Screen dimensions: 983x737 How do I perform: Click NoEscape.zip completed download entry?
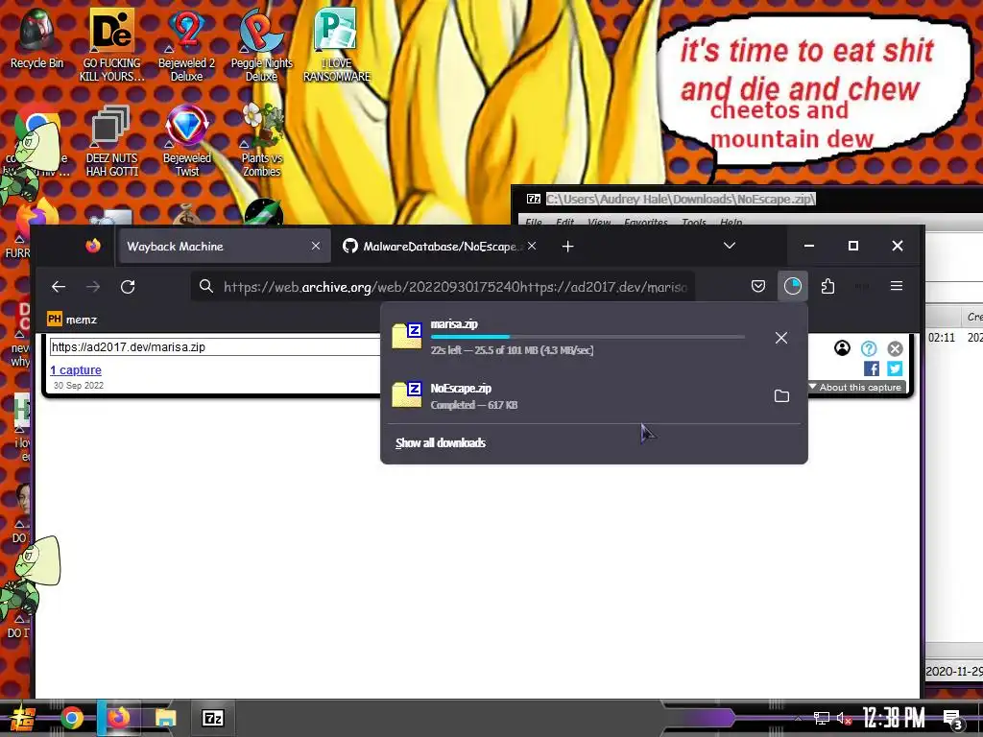(x=574, y=396)
